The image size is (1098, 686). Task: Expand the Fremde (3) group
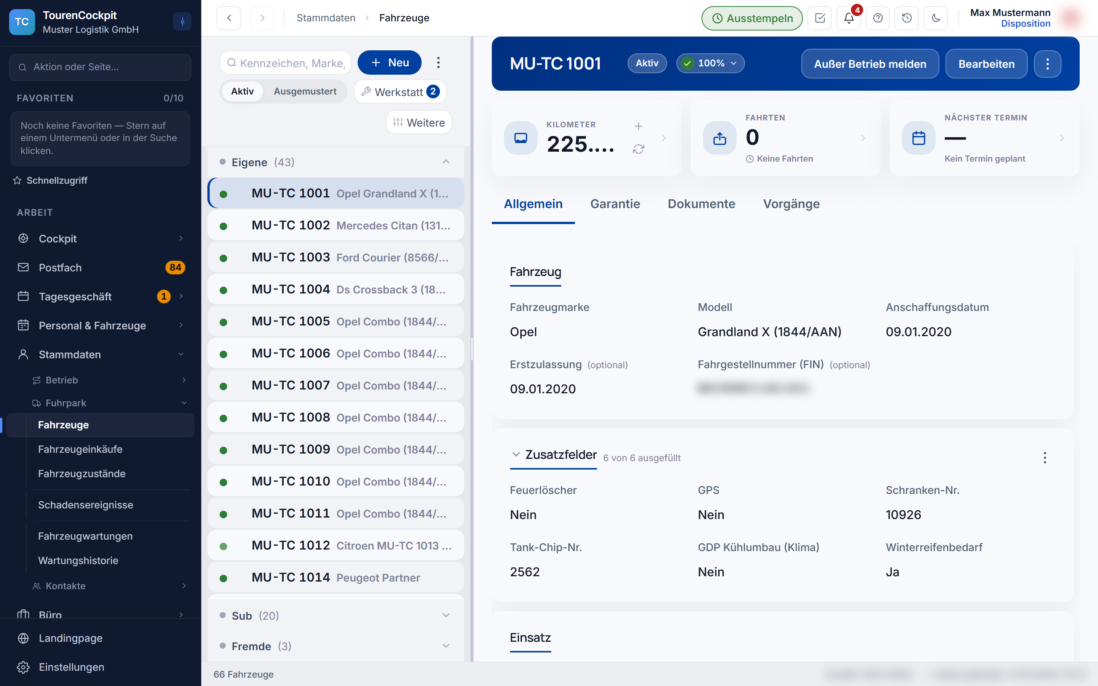(336, 646)
